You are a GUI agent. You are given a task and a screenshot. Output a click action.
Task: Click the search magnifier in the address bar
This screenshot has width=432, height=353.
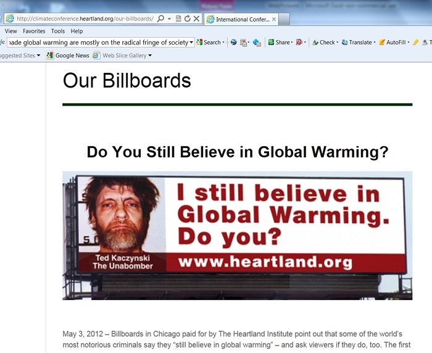[x=160, y=19]
